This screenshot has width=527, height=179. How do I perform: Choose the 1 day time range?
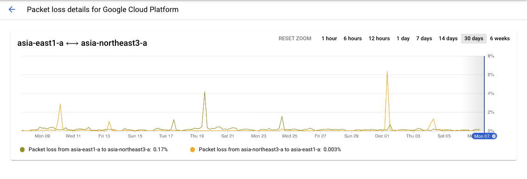point(403,38)
